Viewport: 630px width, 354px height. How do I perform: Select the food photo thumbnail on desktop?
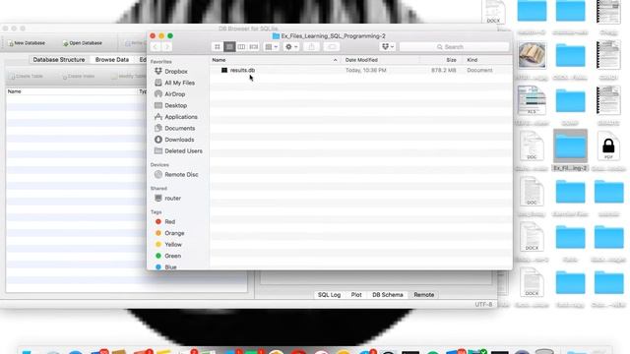(x=532, y=55)
